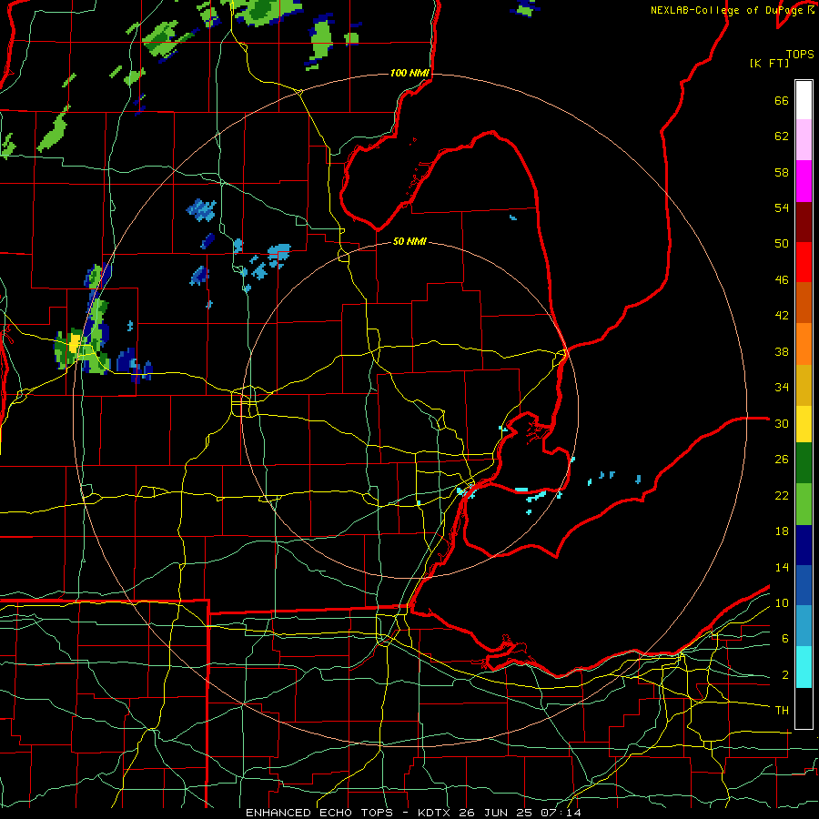Viewport: 819px width, 819px height.
Task: Click the 07:14 time stamp
Action: 563,813
